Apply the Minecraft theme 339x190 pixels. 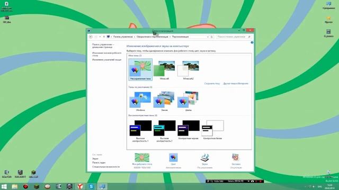(x=164, y=70)
